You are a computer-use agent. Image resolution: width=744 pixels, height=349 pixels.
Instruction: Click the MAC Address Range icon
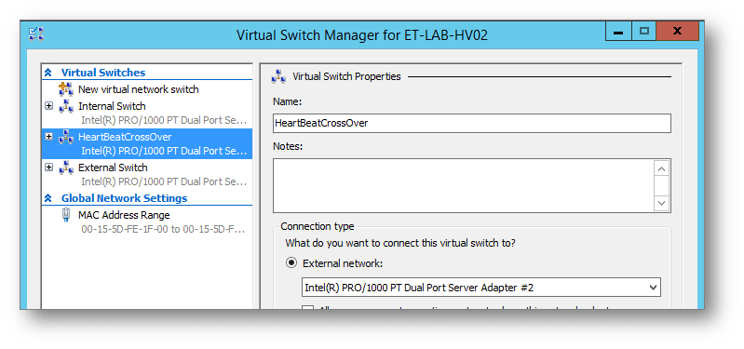66,215
